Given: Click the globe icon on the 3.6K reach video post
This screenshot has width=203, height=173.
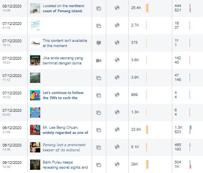Looking at the screenshot, I should (x=117, y=60).
